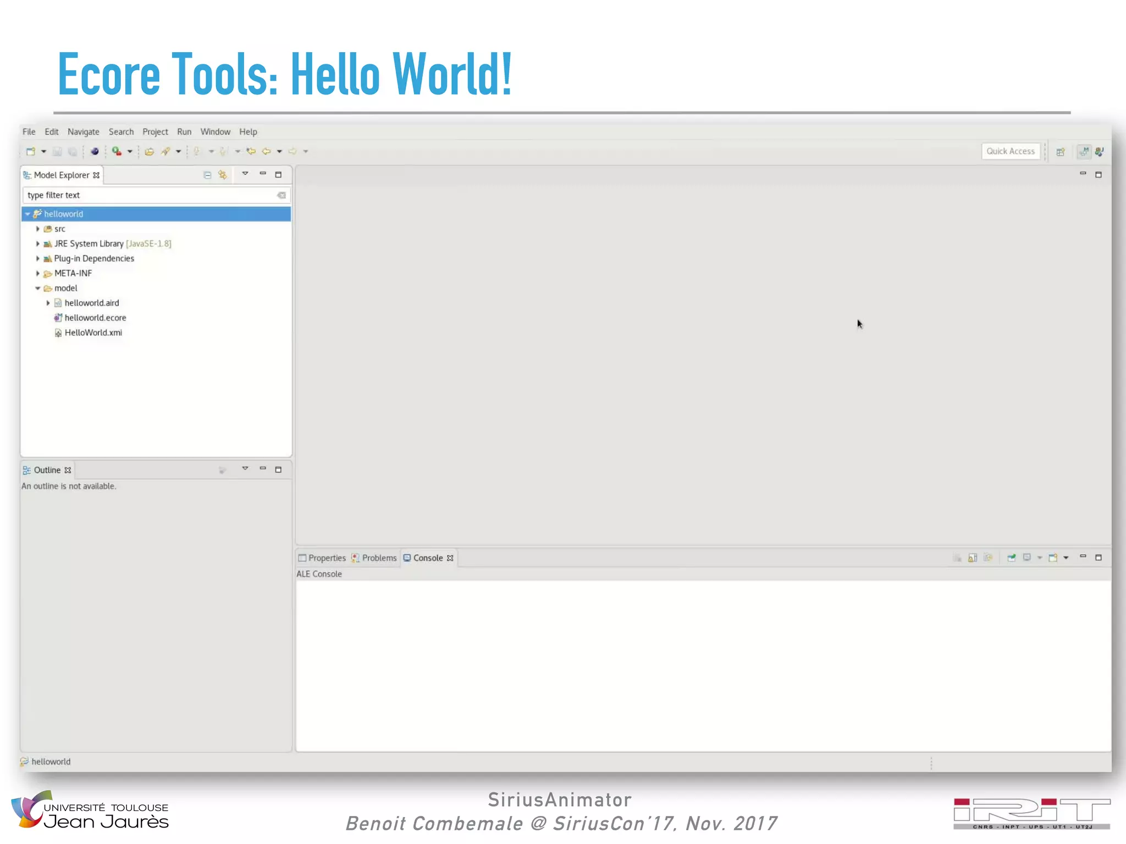Expand the META-INF folder
This screenshot has width=1126, height=844.
(37, 273)
